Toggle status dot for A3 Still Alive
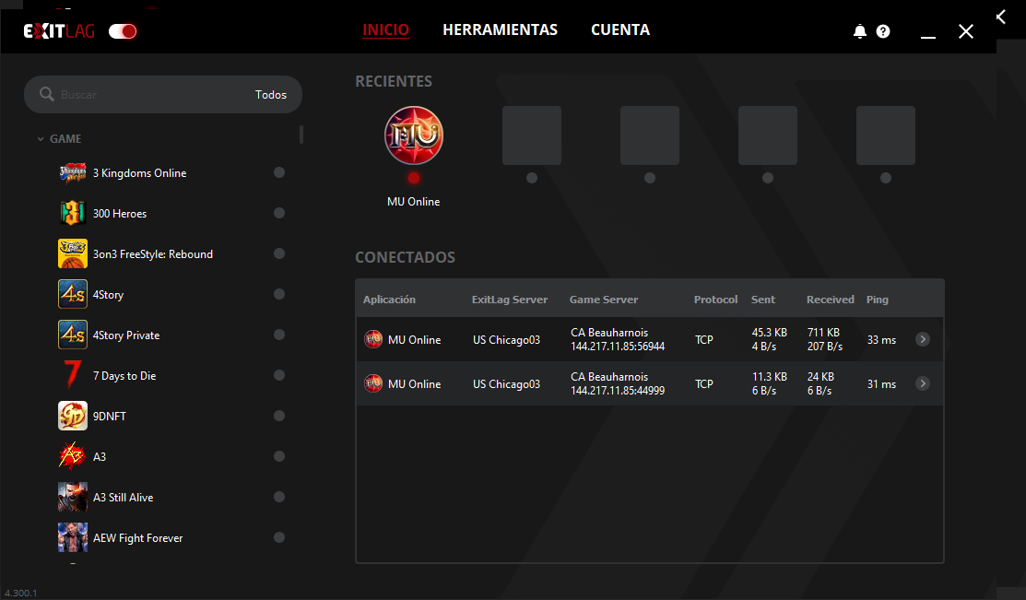 pyautogui.click(x=279, y=498)
